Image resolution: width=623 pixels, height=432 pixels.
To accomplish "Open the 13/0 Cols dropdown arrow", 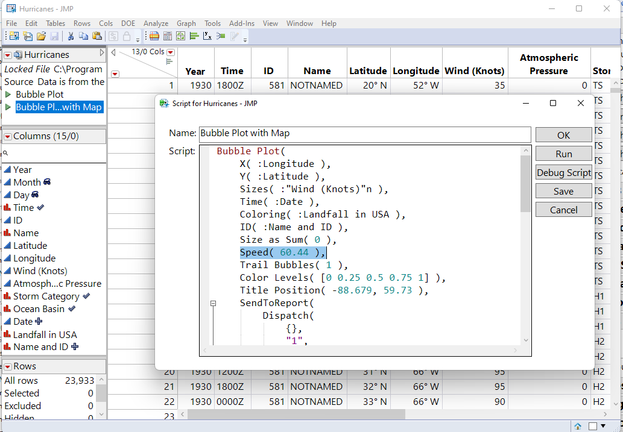I will [x=169, y=52].
